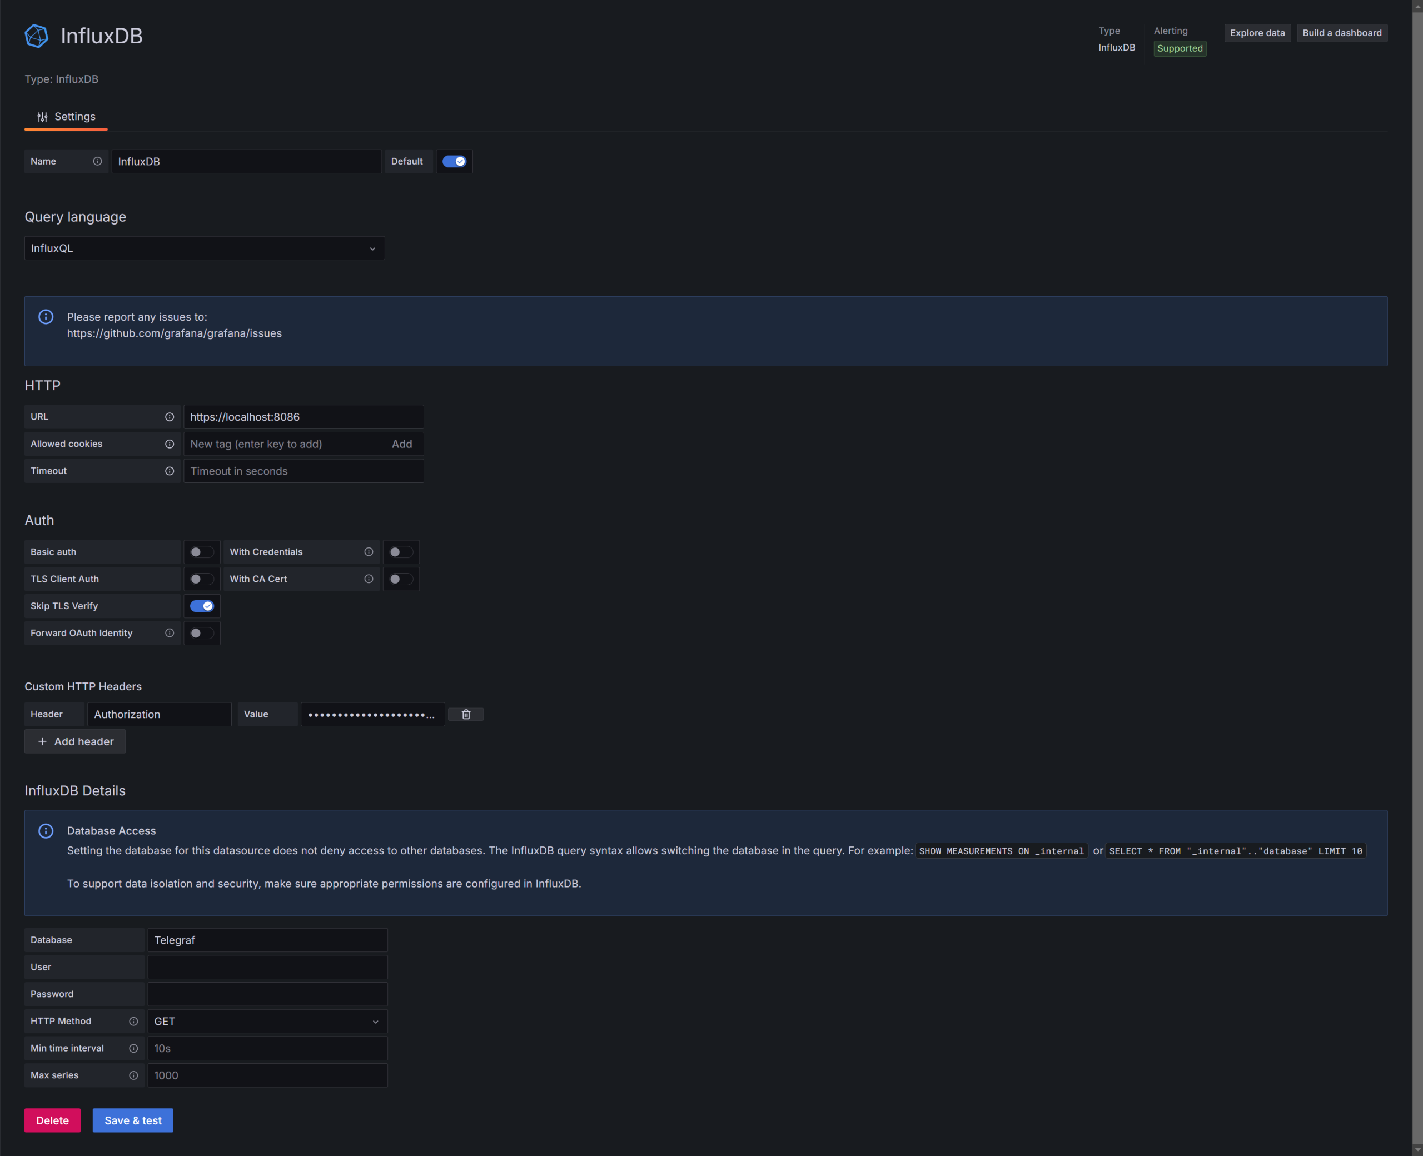Click the Timeout in seconds field
The image size is (1423, 1156).
pyautogui.click(x=303, y=471)
